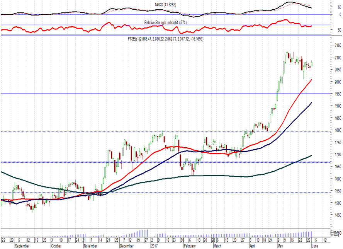This screenshot has height=249, width=343.
Task: Click the 30 date label before February
Action: [x=182, y=240]
